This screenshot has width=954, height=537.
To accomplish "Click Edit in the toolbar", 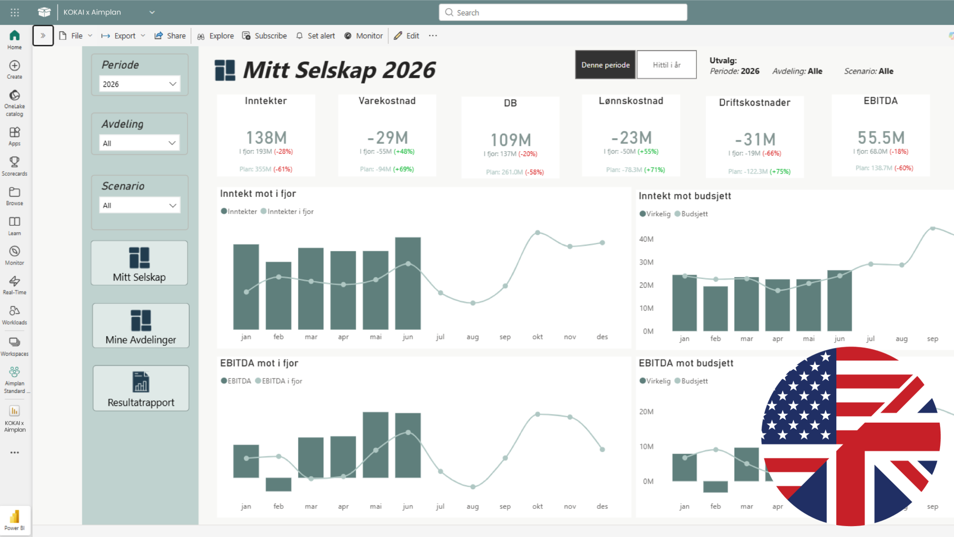I will [x=406, y=36].
